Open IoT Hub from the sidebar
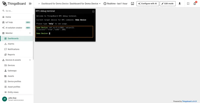 (x=17, y=22)
